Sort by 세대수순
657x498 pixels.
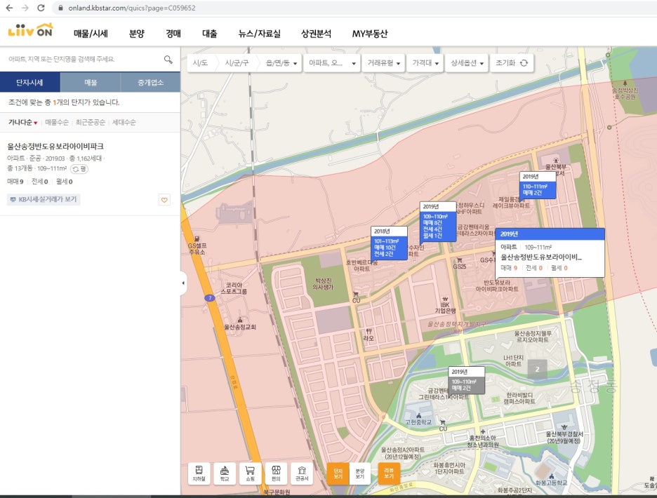[x=124, y=122]
